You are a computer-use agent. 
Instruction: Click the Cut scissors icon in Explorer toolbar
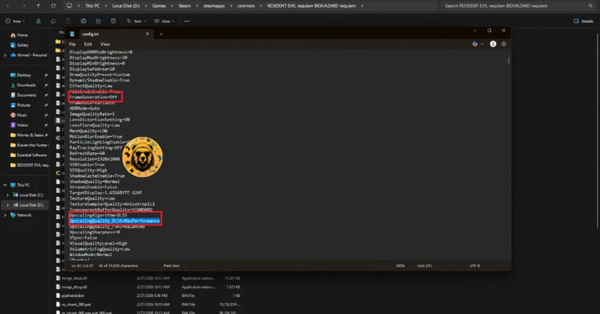[x=38, y=21]
